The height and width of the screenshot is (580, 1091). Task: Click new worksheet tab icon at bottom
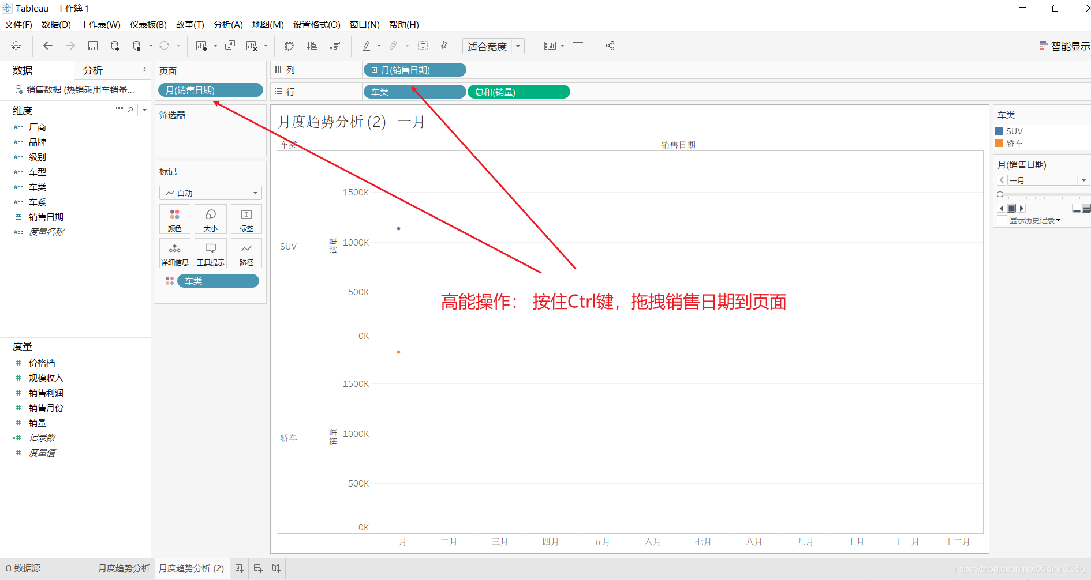pyautogui.click(x=240, y=568)
